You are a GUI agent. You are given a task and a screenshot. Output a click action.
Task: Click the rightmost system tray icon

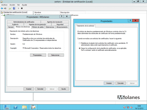[x=131, y=107]
